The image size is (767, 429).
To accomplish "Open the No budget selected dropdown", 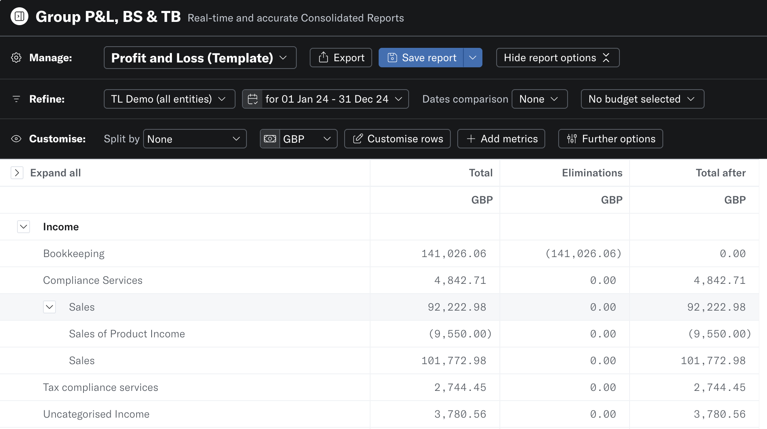I will coord(642,99).
